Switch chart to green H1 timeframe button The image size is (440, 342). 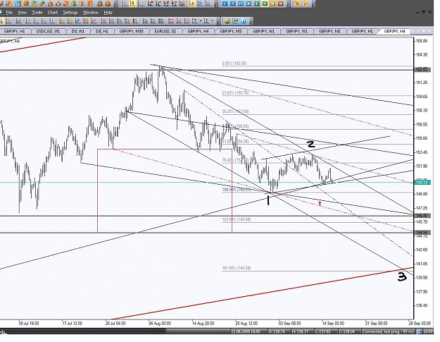[257, 4]
